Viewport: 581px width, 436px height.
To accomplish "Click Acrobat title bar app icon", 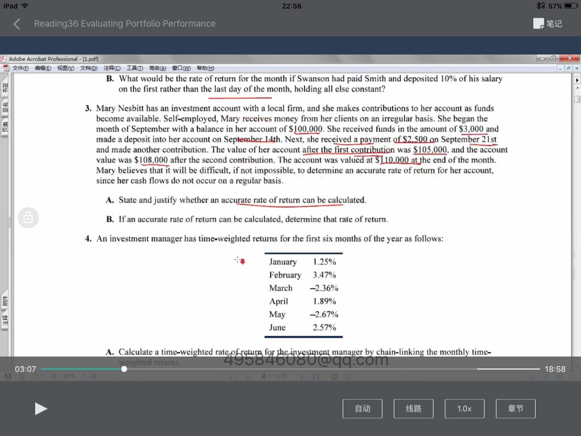I will 3,59.
